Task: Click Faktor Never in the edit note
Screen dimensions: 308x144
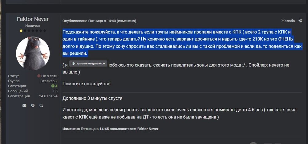Action: point(148,129)
